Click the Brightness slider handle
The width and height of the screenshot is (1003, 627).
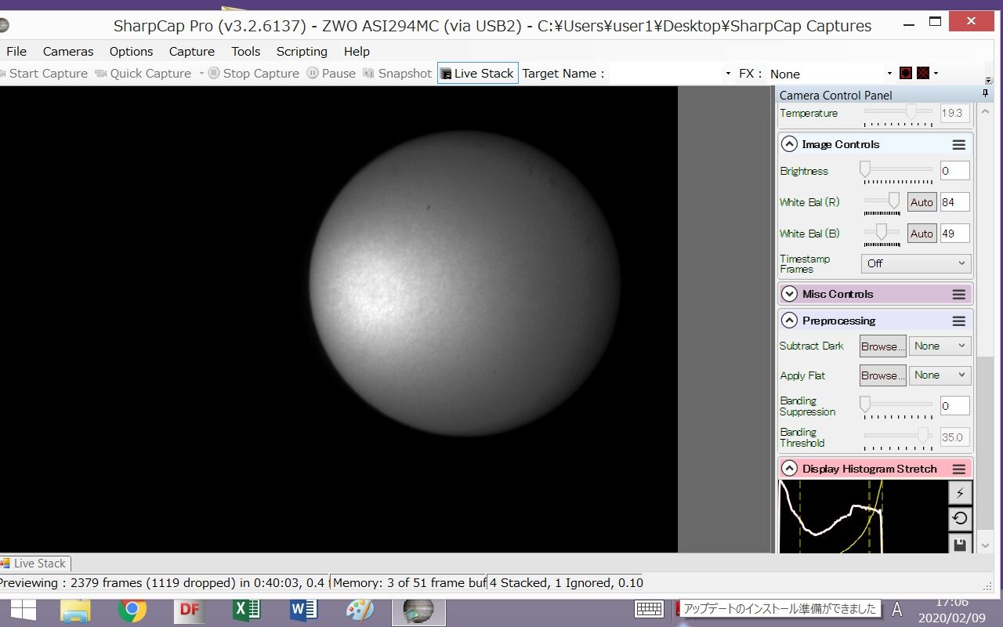tap(865, 169)
